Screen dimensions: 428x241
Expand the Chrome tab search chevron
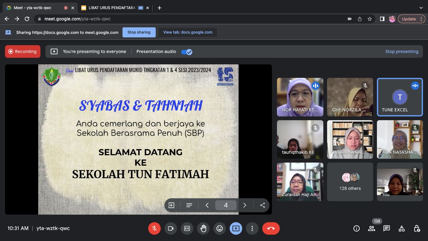click(x=421, y=8)
